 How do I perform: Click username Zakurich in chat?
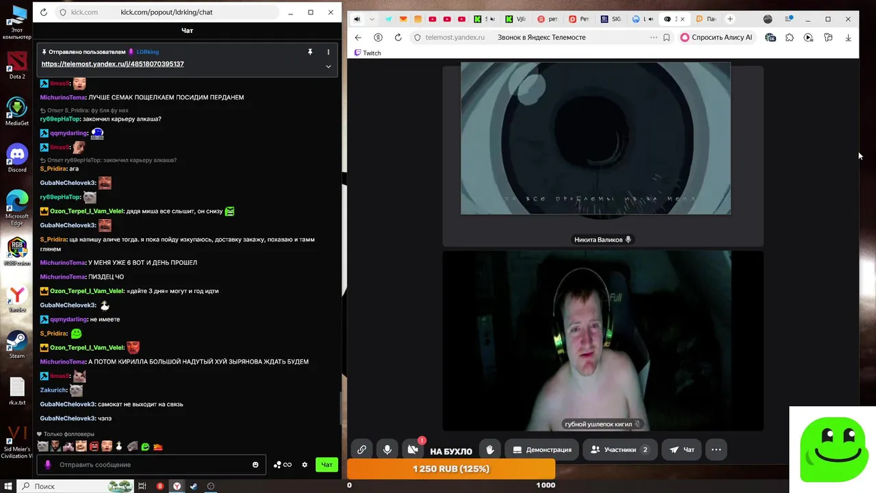tap(53, 390)
